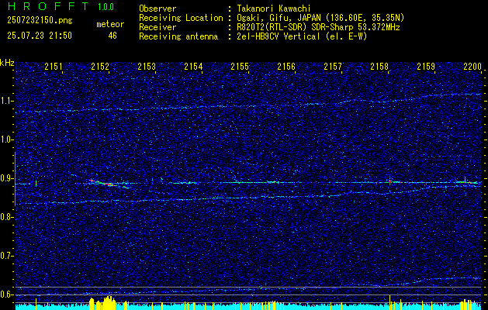Click the 2151 time marker

tap(54, 66)
